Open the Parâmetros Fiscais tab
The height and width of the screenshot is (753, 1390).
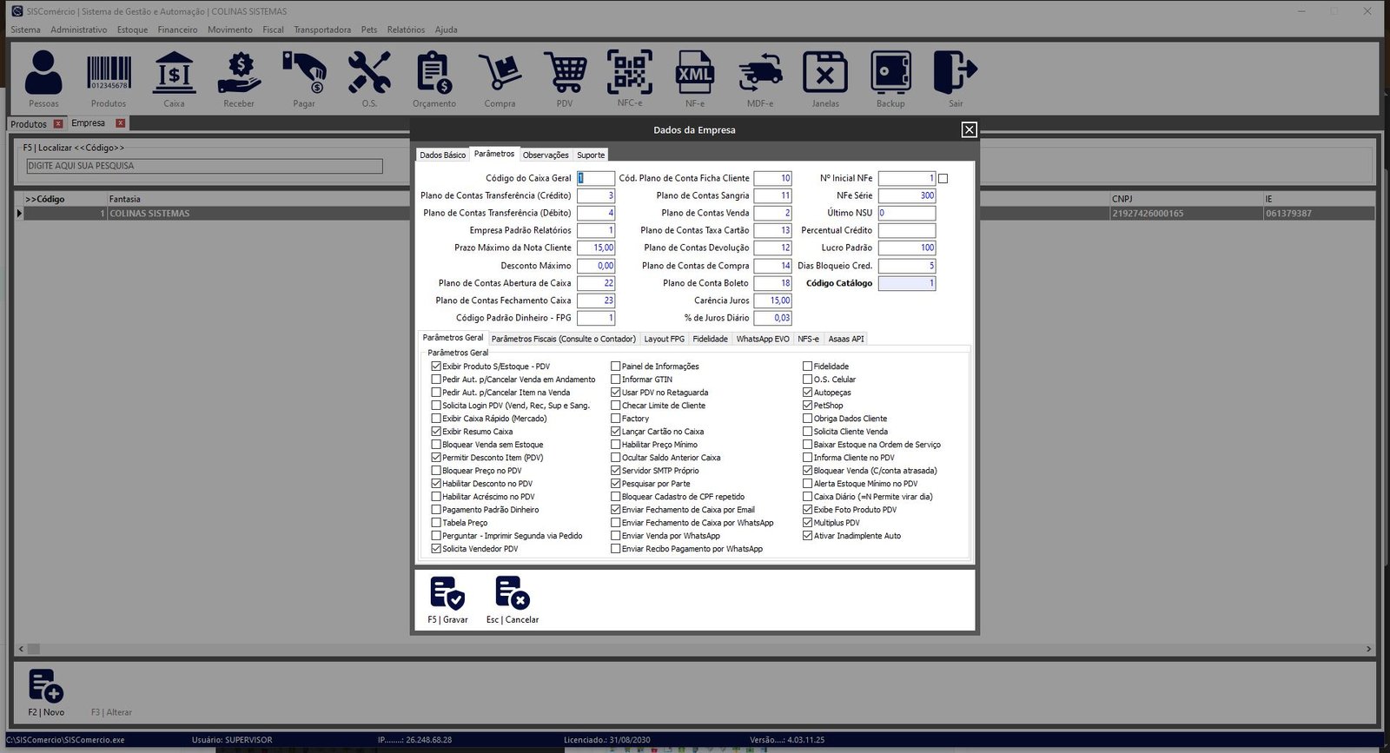[563, 339]
